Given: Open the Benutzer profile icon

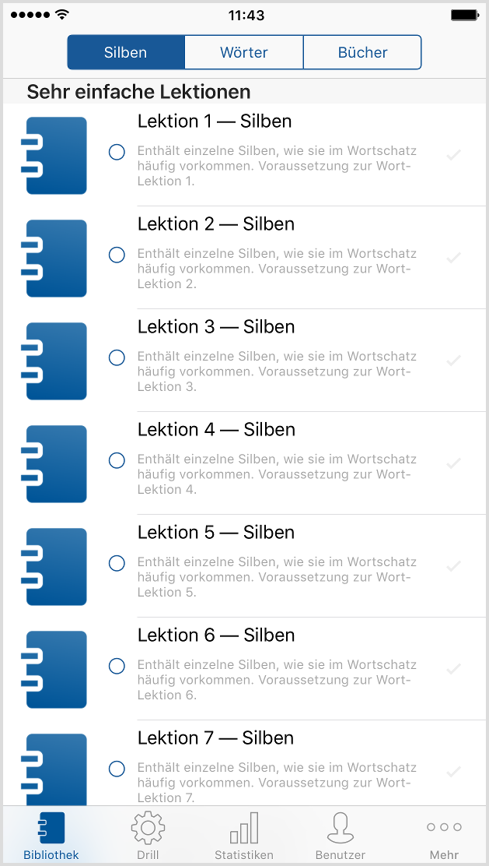Looking at the screenshot, I should [x=341, y=828].
